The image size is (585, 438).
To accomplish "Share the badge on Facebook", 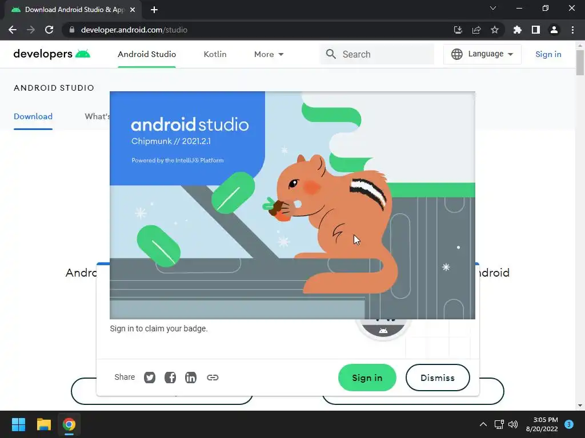I will point(170,378).
